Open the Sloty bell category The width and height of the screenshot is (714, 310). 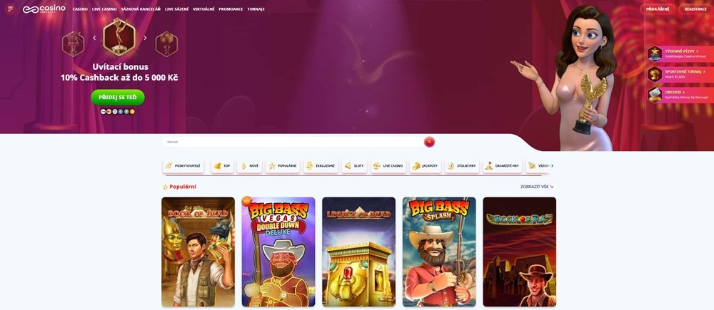coord(354,166)
